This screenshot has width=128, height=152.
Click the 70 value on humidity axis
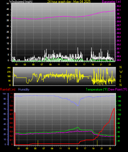click(x=5, y=109)
